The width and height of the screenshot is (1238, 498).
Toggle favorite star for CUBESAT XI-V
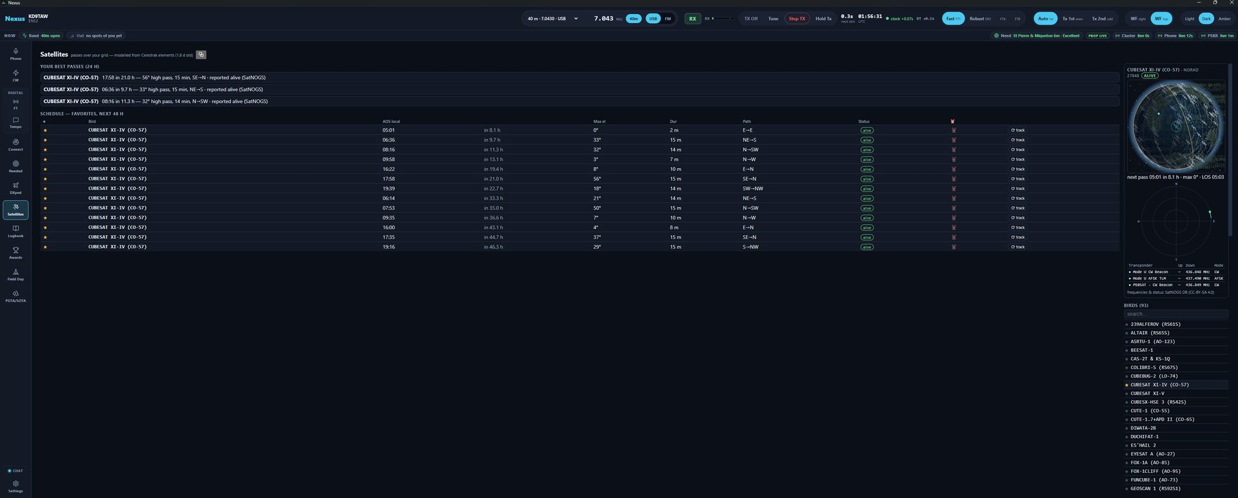1126,394
